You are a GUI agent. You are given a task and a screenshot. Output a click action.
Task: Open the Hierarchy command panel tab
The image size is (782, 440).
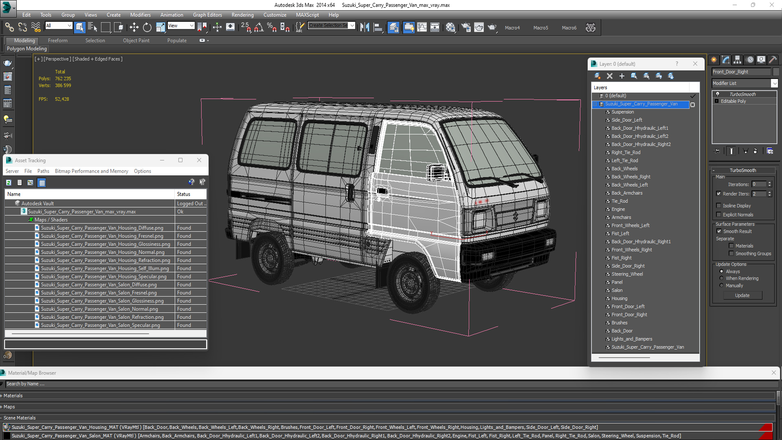click(x=738, y=60)
